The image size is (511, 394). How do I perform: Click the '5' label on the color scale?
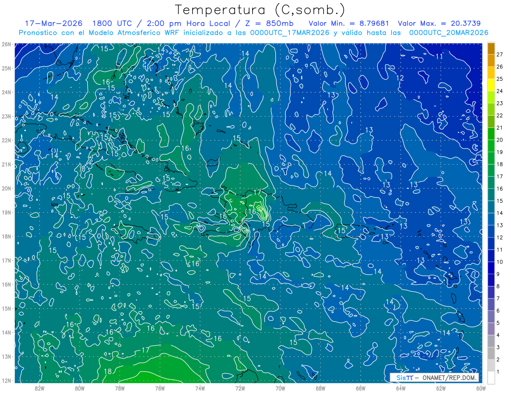(498, 323)
